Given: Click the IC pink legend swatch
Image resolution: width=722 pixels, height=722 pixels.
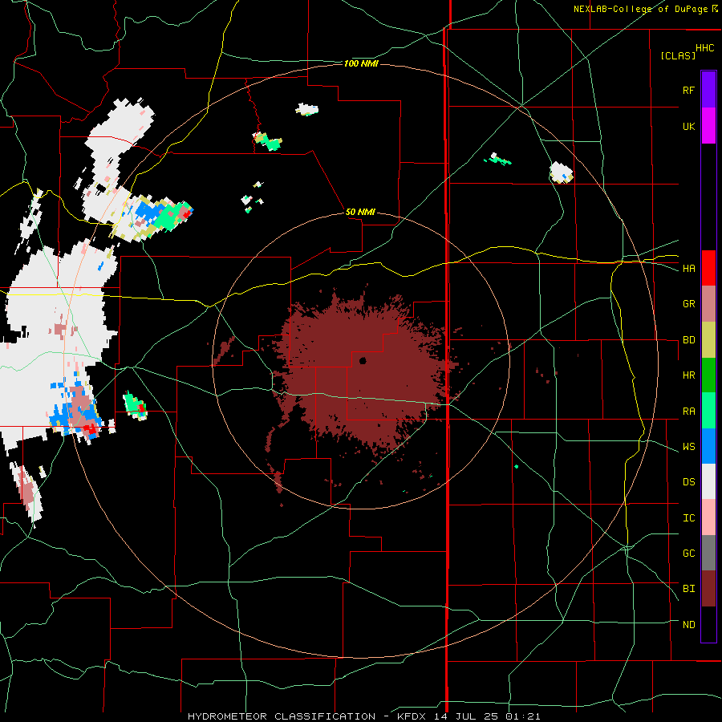Looking at the screenshot, I should pos(708,517).
